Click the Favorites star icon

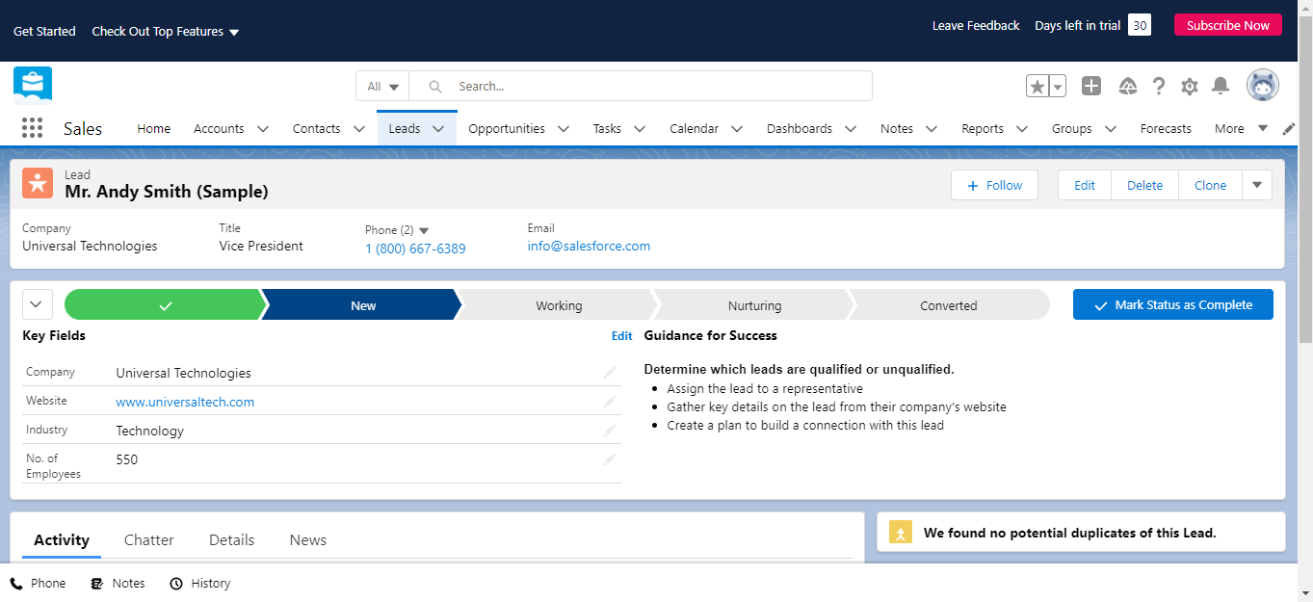tap(1037, 87)
